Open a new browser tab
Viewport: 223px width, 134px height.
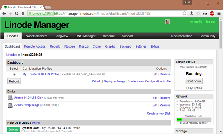(x=47, y=7)
